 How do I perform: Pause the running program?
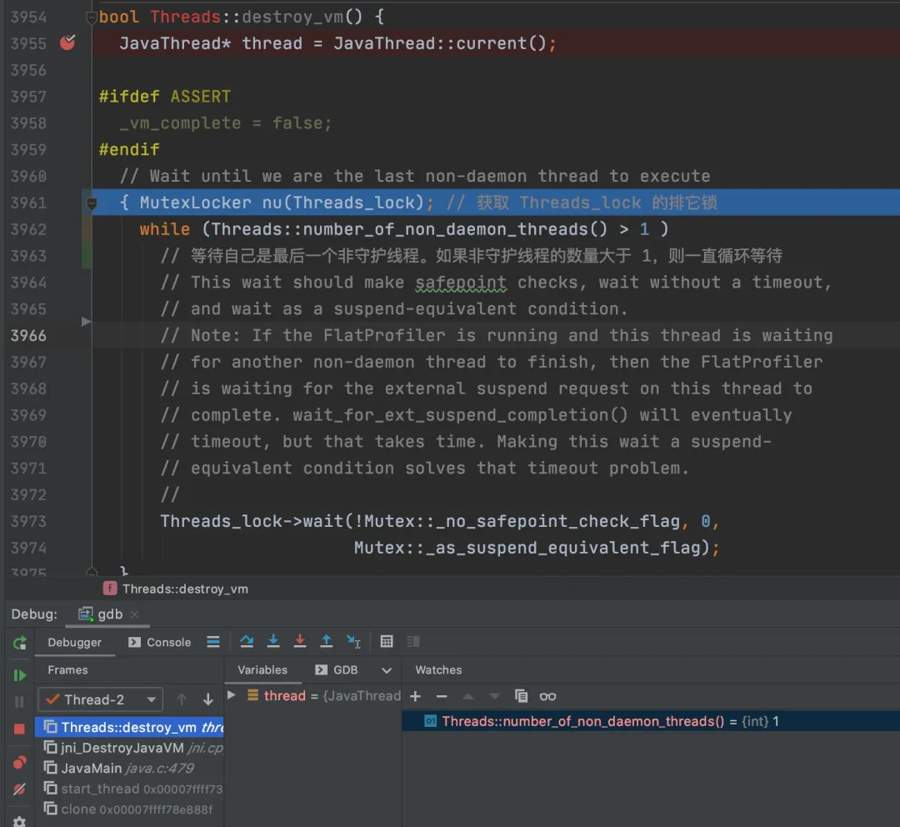(x=19, y=702)
